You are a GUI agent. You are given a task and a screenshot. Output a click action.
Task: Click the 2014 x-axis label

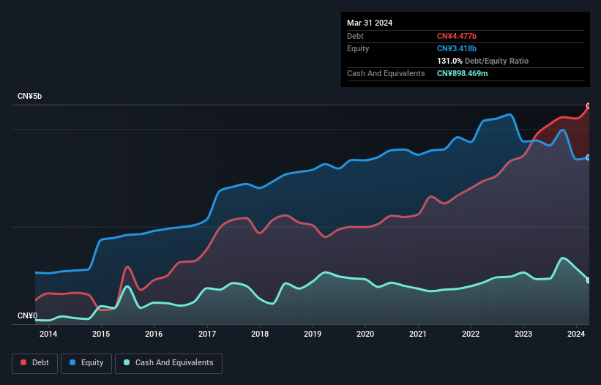(x=48, y=334)
